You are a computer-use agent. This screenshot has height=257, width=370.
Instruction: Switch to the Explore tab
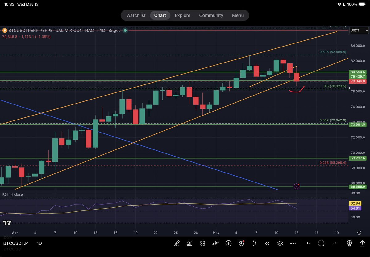point(182,15)
